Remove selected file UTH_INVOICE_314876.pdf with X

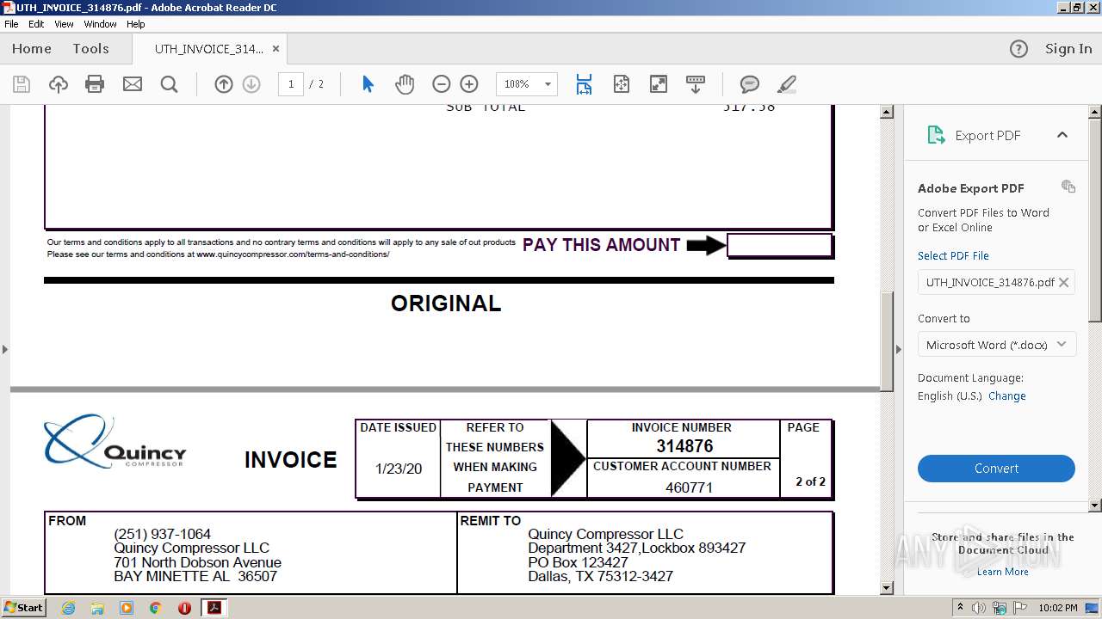tap(1064, 282)
